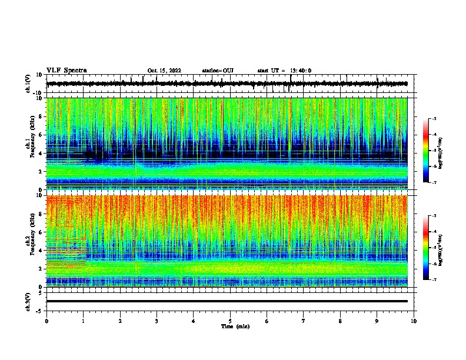466x360 pixels.
Task: Click the "-5" tick on ch.3(V) axis
Action: [39, 311]
